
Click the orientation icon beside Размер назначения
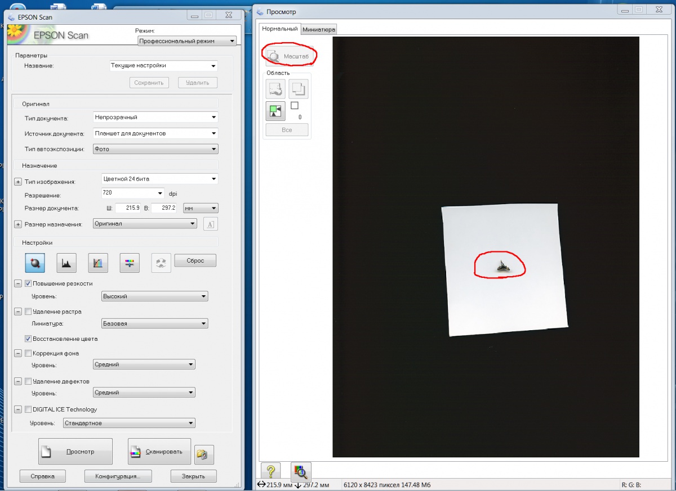click(210, 224)
